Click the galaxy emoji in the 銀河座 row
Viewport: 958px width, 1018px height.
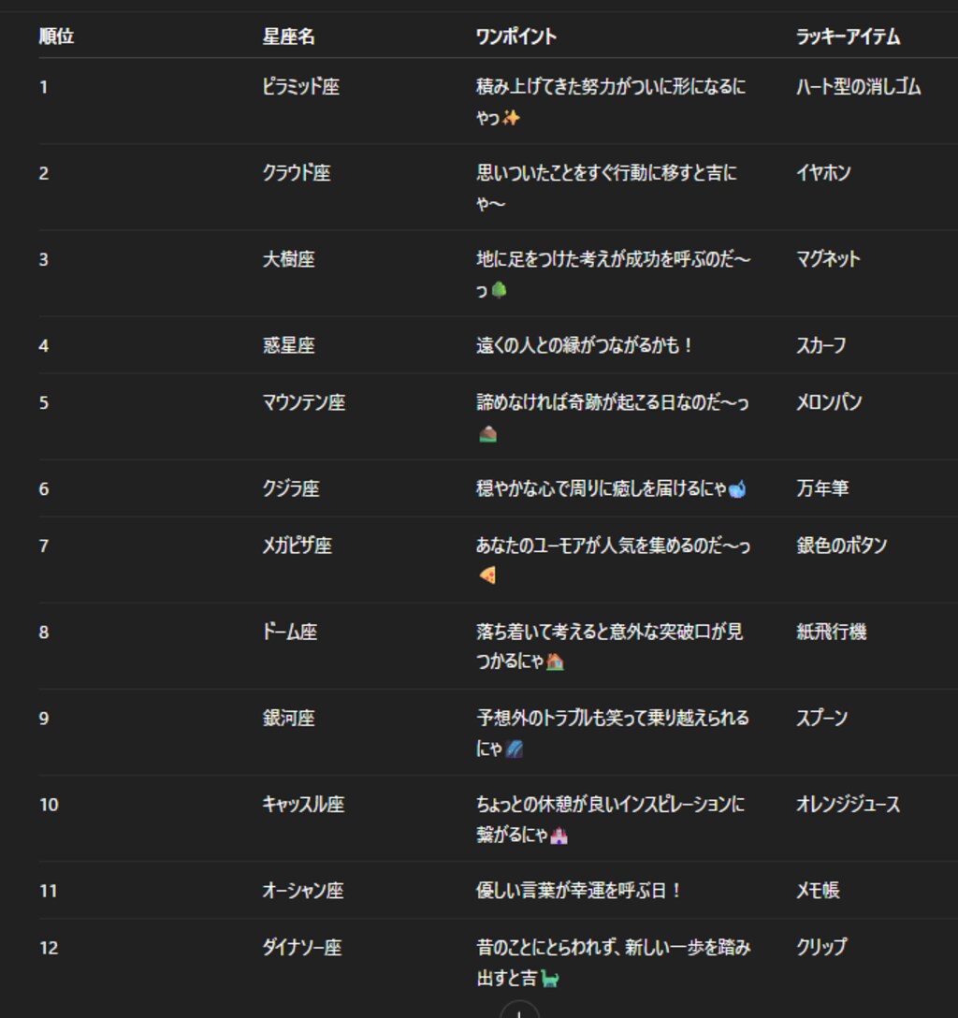click(x=515, y=749)
